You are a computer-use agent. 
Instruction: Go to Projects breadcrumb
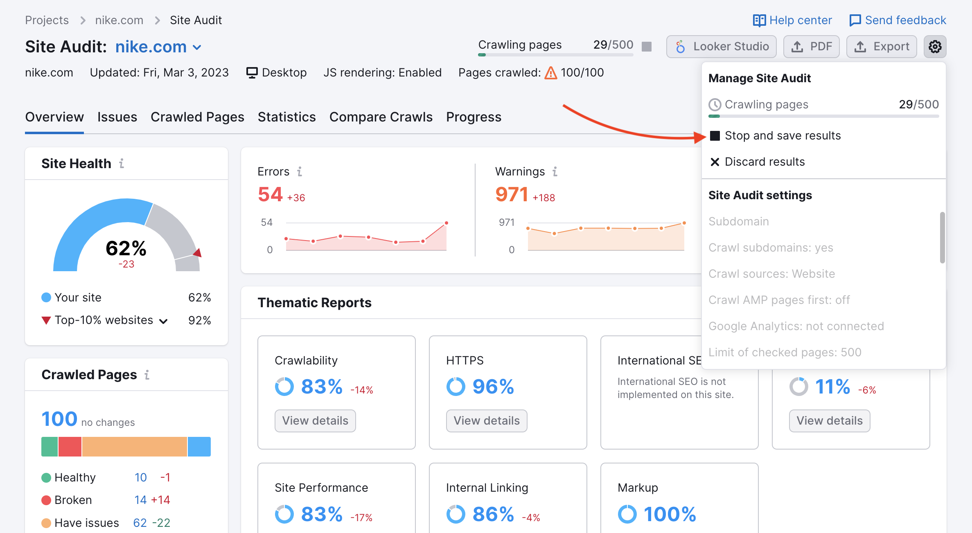(x=47, y=20)
